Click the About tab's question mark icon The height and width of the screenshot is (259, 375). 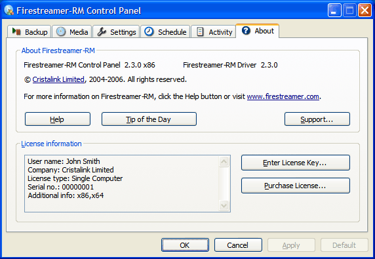tap(246, 31)
